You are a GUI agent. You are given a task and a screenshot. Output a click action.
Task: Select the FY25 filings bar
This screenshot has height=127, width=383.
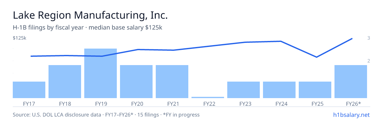coord(315,90)
